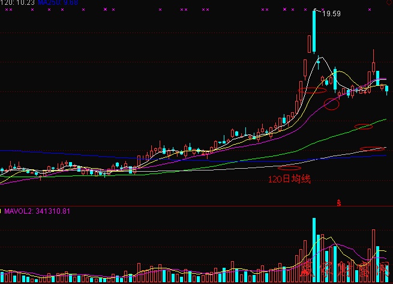393x284 pixels.
Task: Click the red S marker below the chart
Action: [x=338, y=204]
